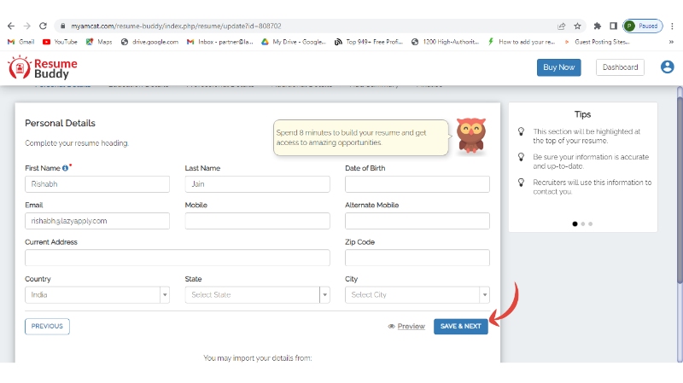Click into the Current Address field
Image resolution: width=683 pixels, height=383 pixels.
click(177, 258)
